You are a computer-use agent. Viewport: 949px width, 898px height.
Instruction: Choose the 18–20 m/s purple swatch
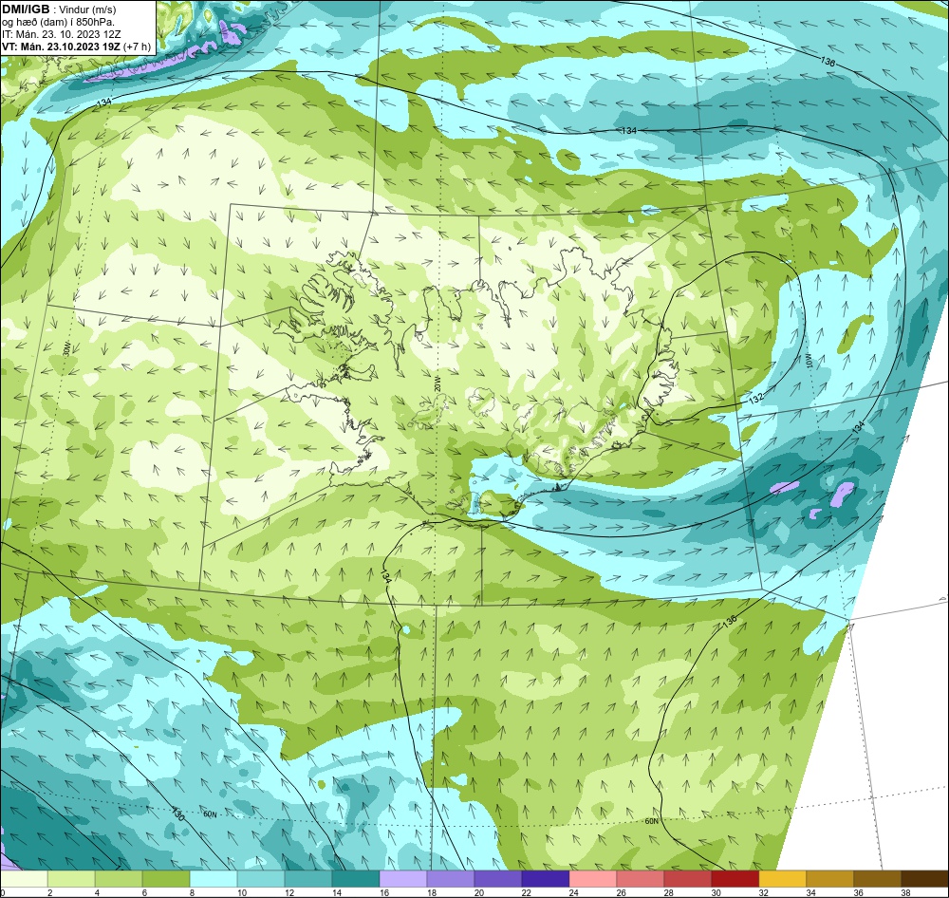(x=451, y=879)
